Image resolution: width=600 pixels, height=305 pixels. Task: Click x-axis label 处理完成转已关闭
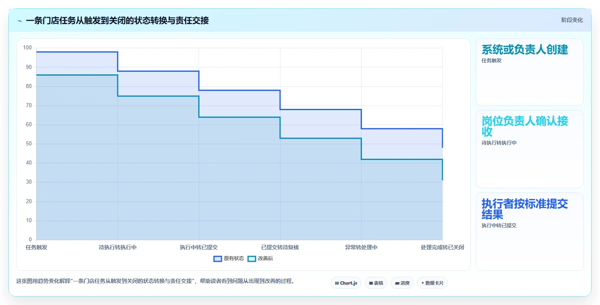pyautogui.click(x=442, y=247)
